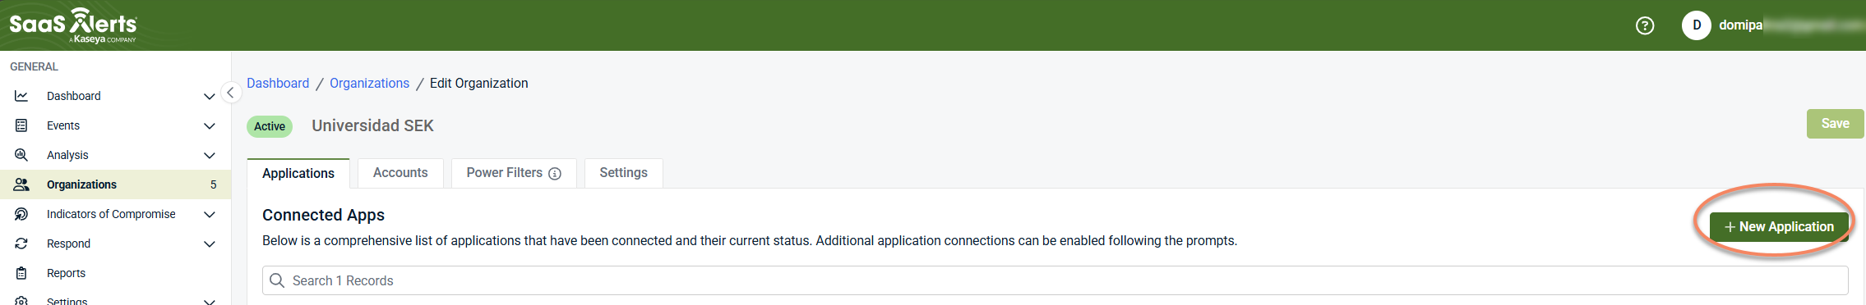Expand the Dashboard menu chevron
The image size is (1866, 305).
pos(209,96)
